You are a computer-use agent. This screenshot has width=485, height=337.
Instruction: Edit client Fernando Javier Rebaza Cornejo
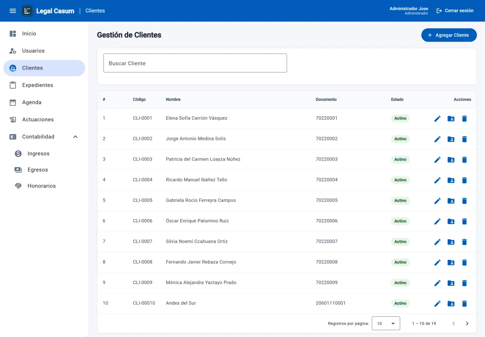tap(437, 263)
